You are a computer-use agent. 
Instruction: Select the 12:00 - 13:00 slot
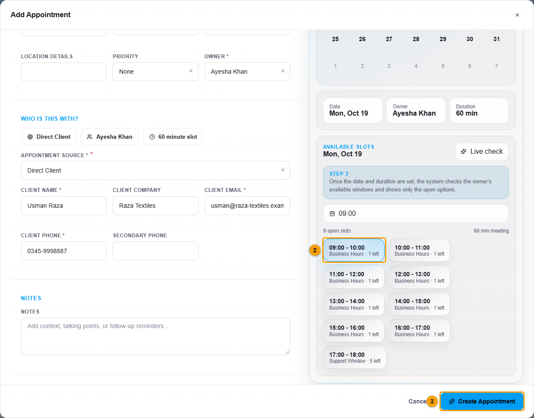419,277
